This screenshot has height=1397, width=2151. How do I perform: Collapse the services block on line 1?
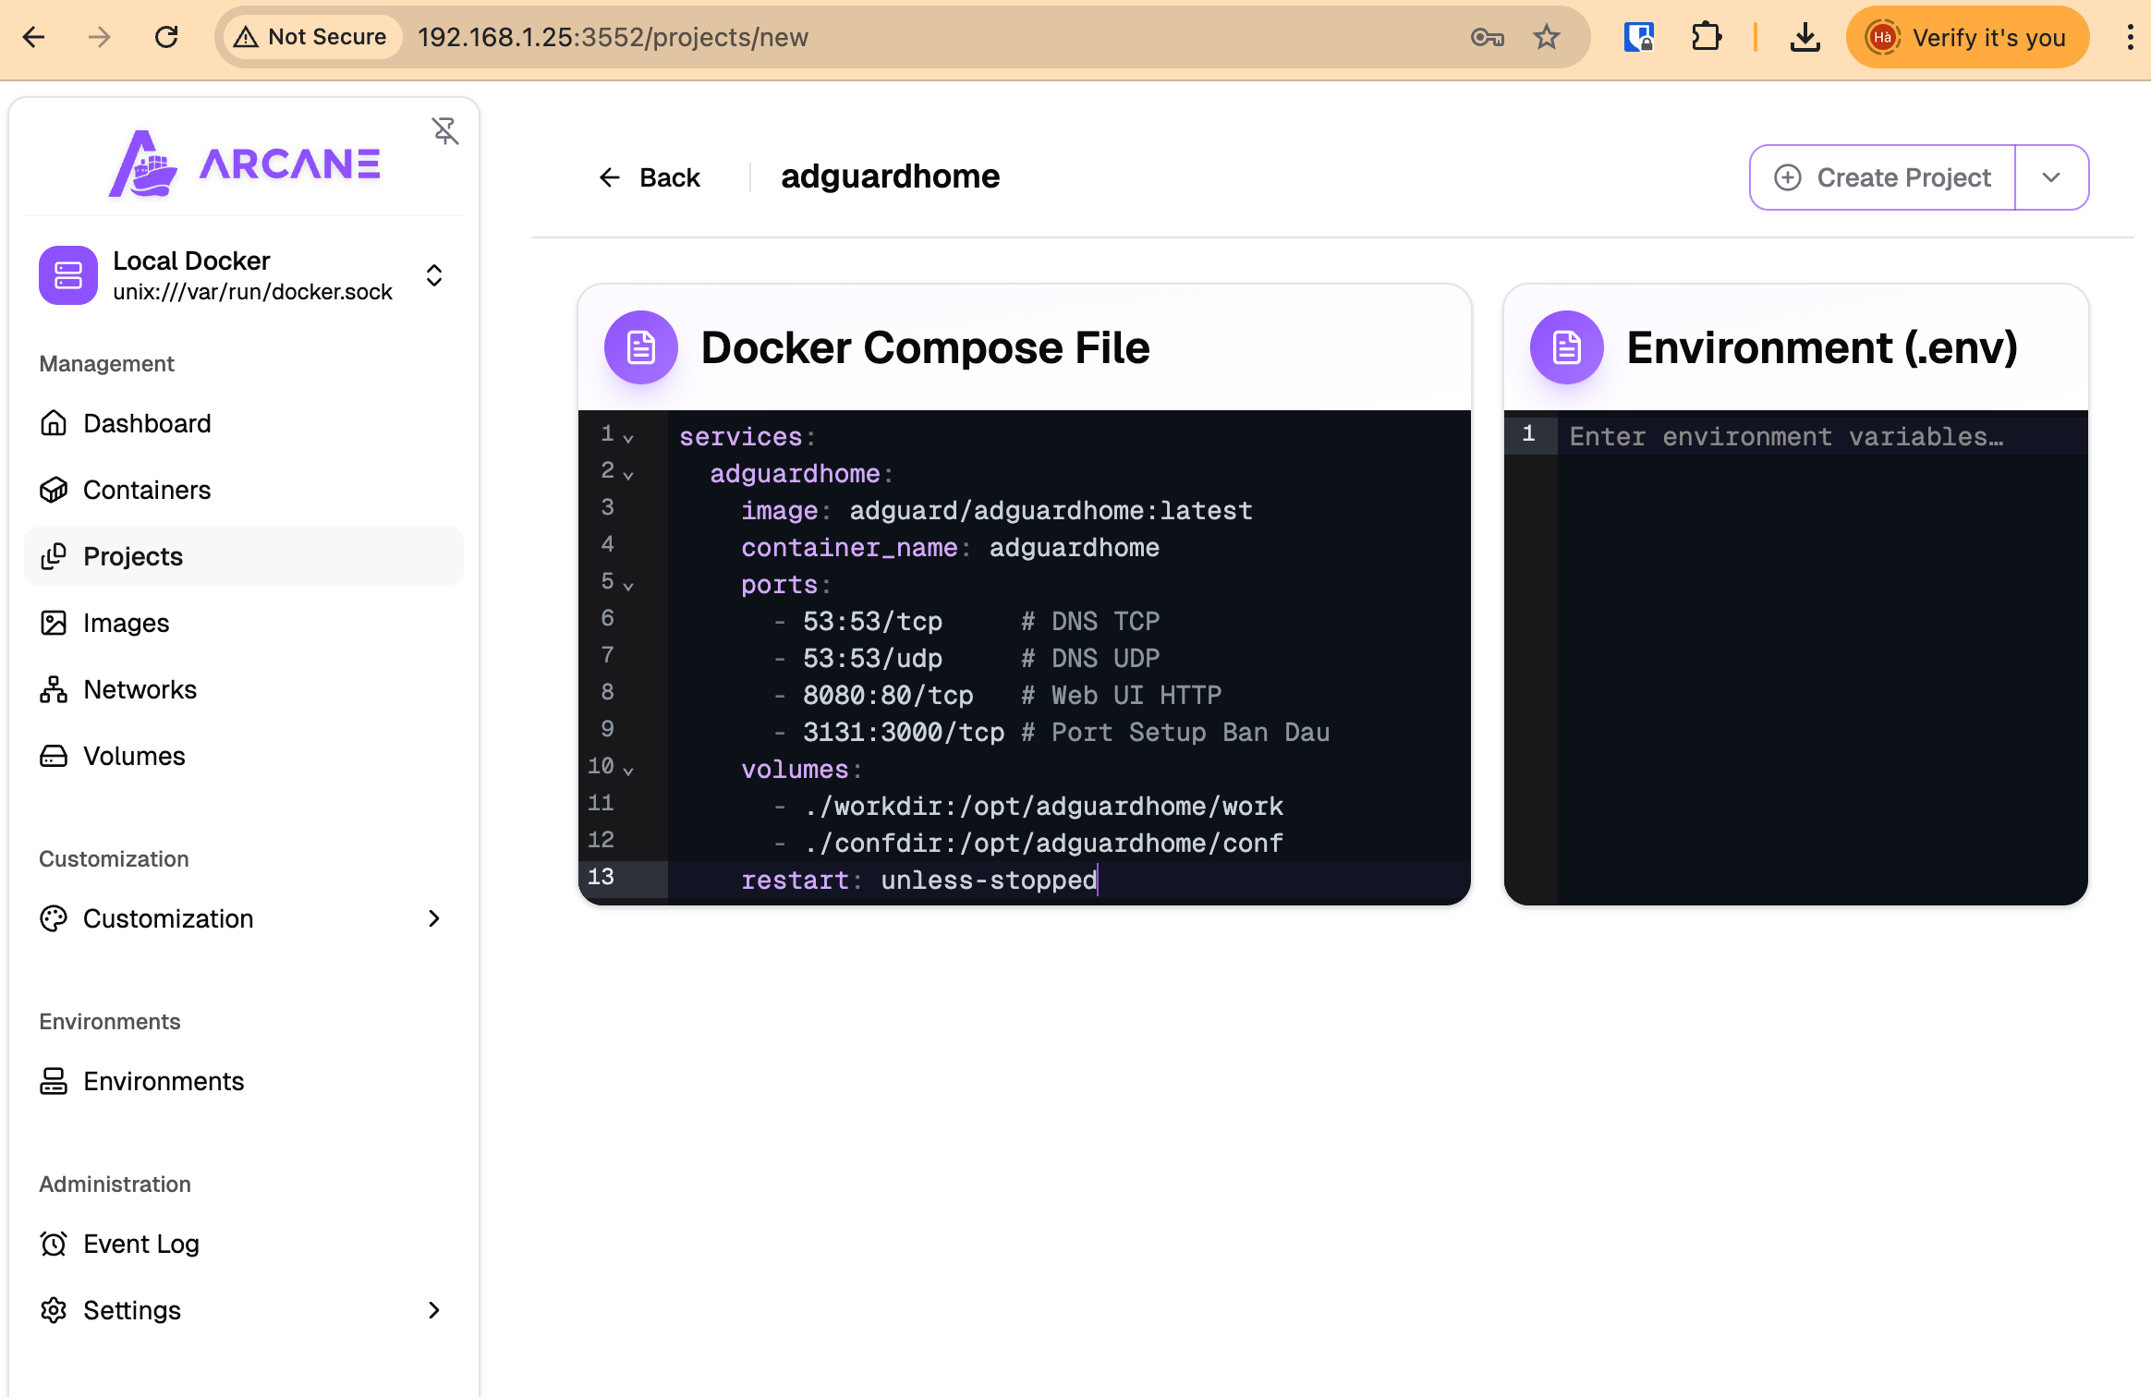(628, 438)
